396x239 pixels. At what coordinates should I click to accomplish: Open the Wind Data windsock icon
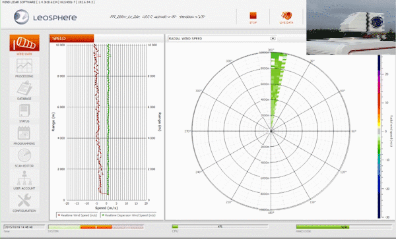point(24,43)
